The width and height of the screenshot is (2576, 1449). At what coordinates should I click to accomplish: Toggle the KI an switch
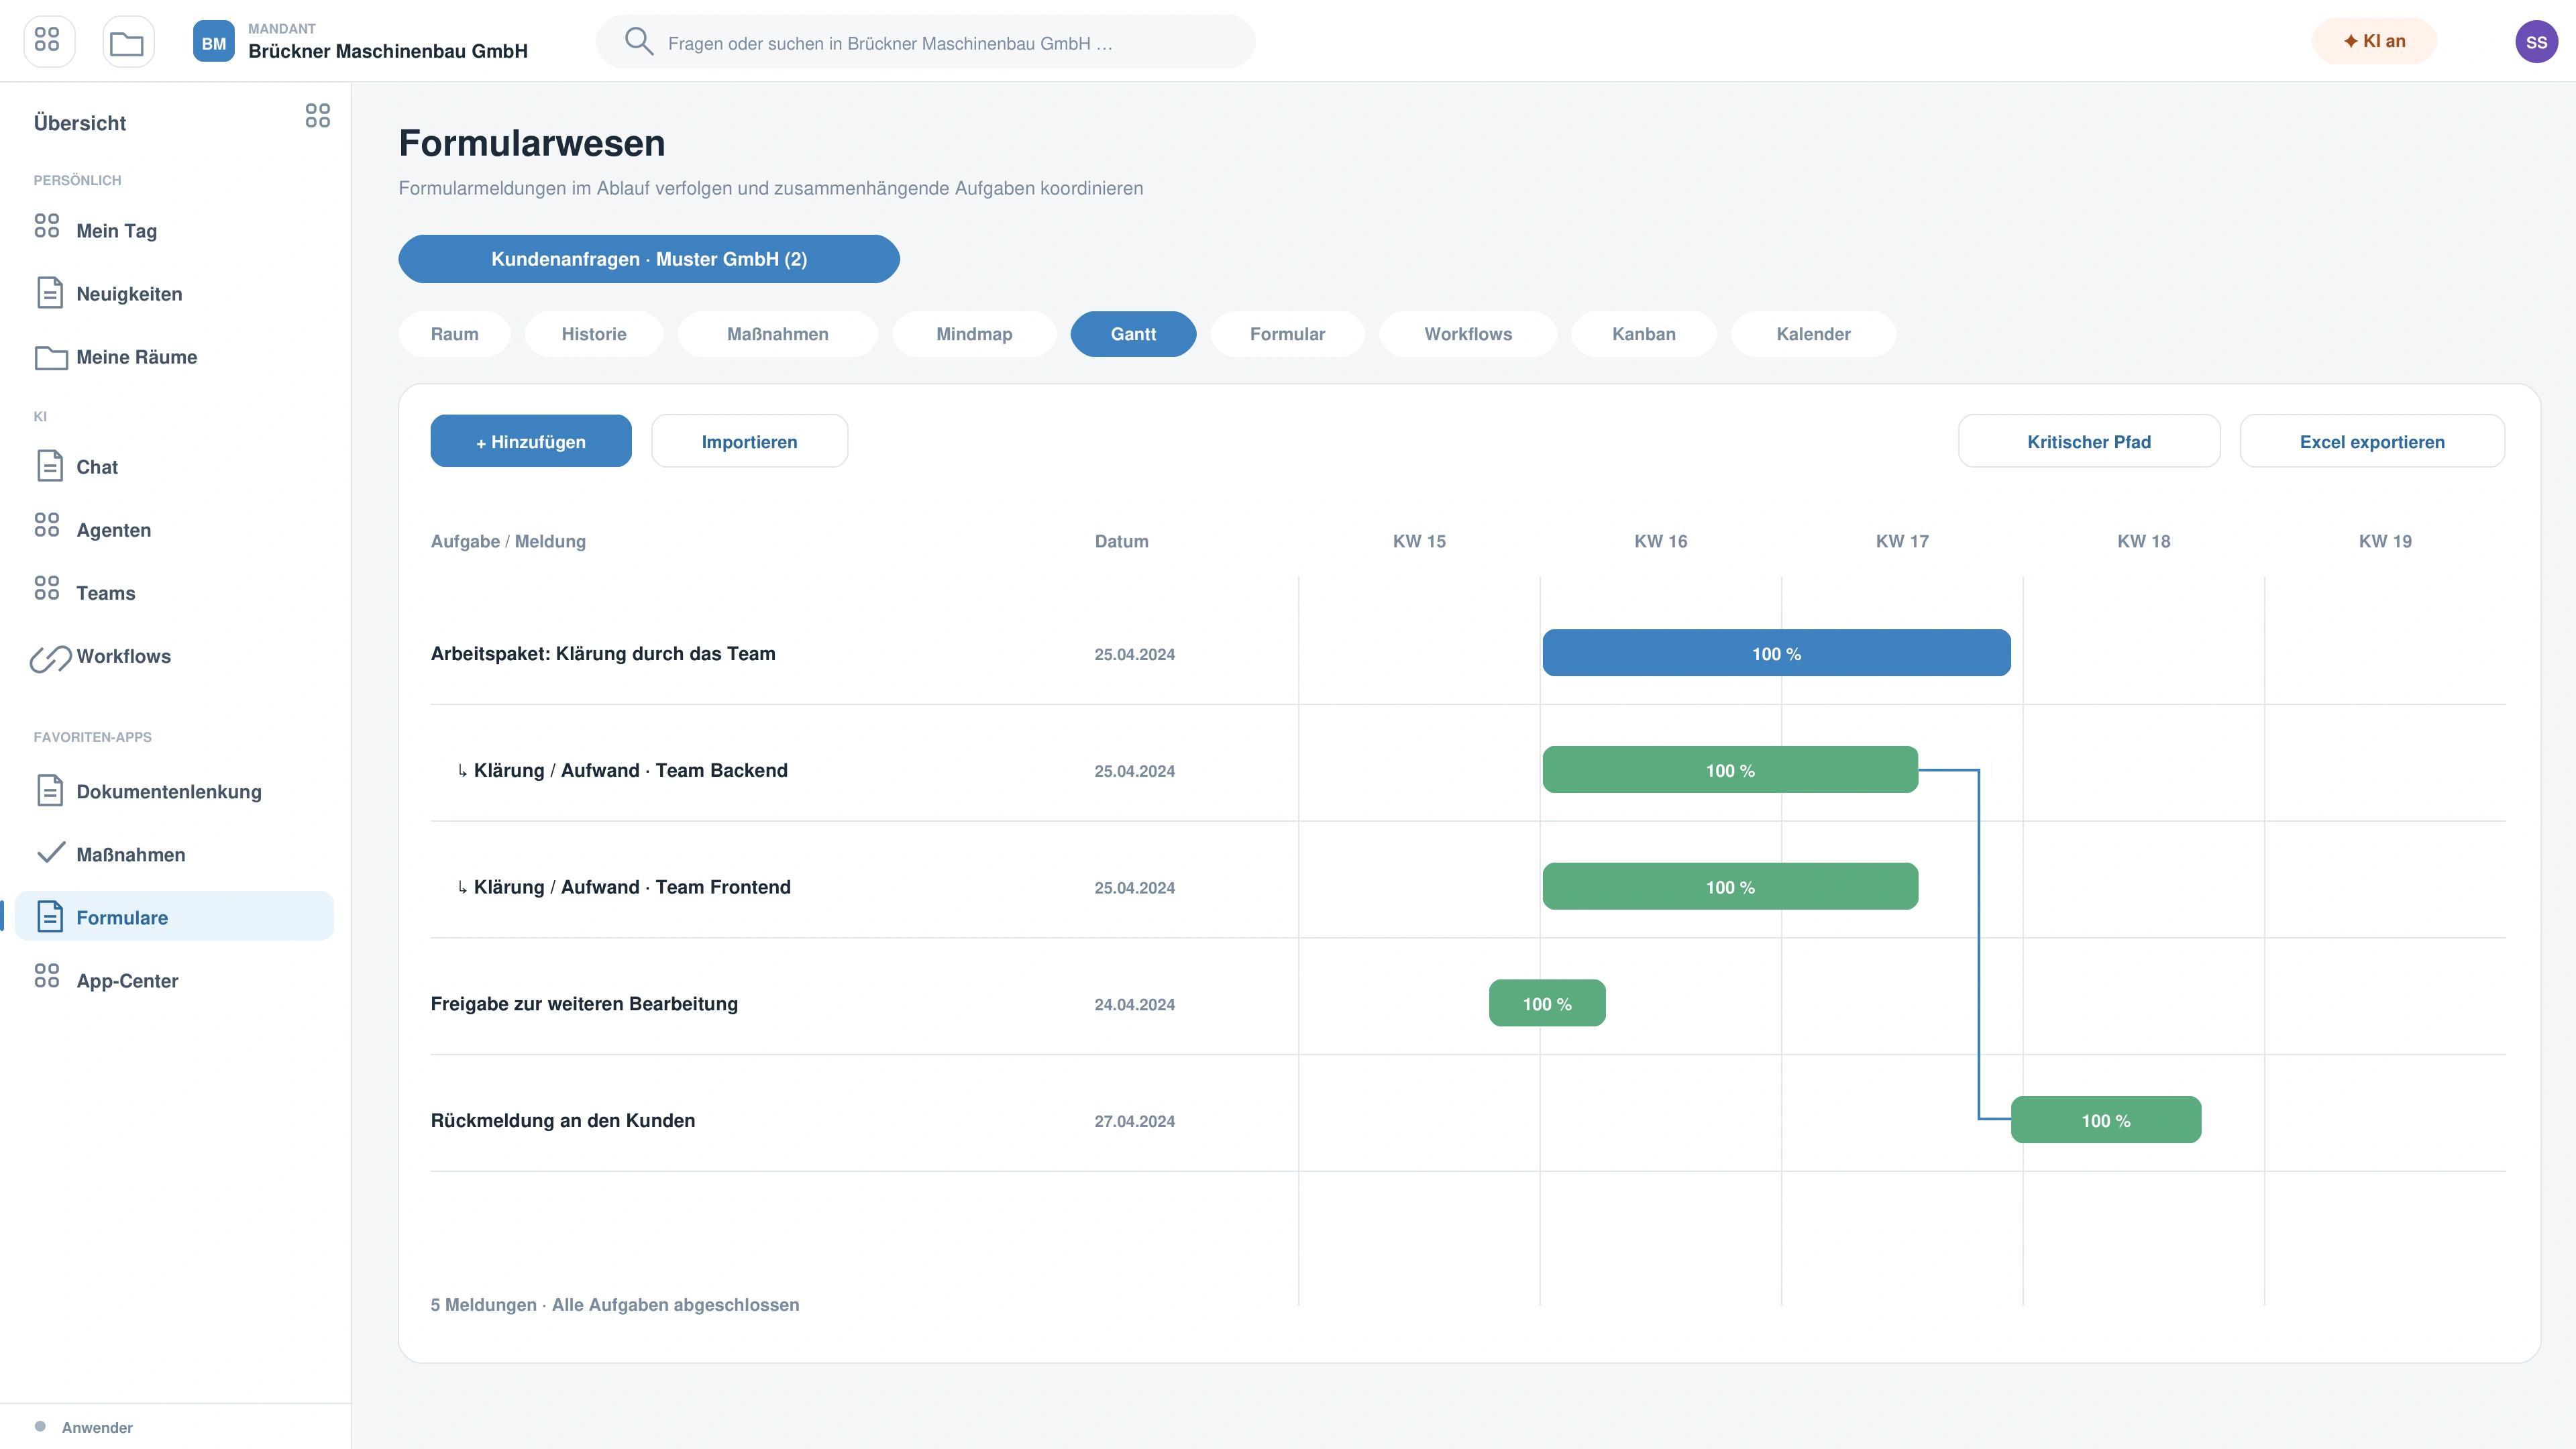coord(2374,41)
